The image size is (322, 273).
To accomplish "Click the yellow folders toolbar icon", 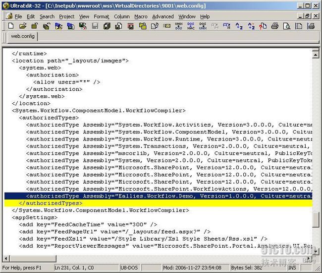I will pyautogui.click(x=143, y=26).
